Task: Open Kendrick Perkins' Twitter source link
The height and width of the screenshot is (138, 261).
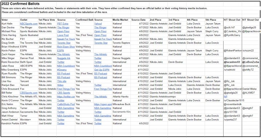Action: (61, 124)
